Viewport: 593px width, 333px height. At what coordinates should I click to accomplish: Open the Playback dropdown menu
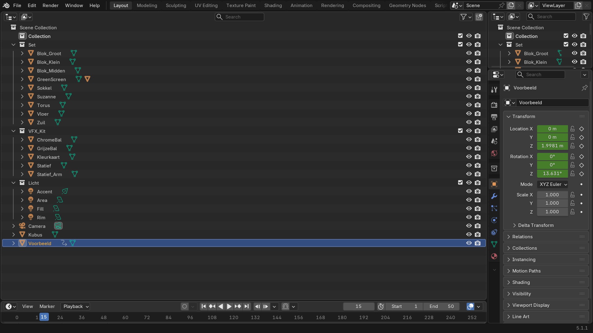click(75, 306)
